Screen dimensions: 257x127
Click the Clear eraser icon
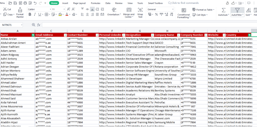point(74,15)
